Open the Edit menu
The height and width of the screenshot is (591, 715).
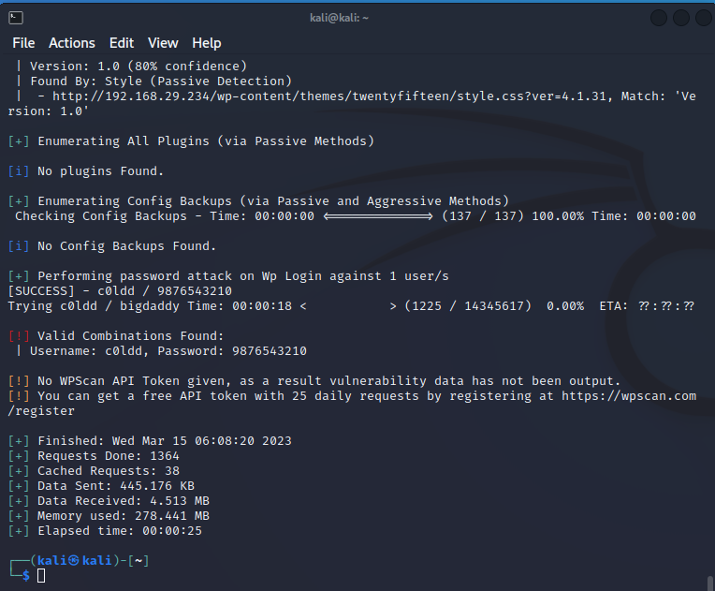click(122, 43)
